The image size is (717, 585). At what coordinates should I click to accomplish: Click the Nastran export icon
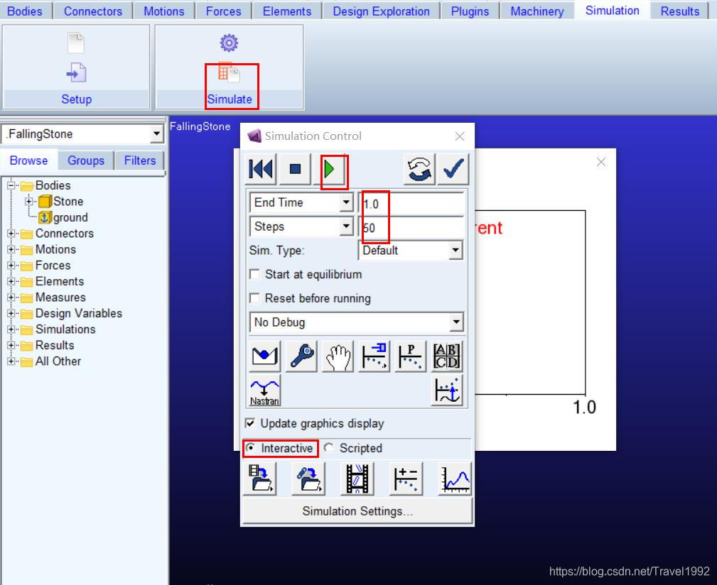[264, 390]
